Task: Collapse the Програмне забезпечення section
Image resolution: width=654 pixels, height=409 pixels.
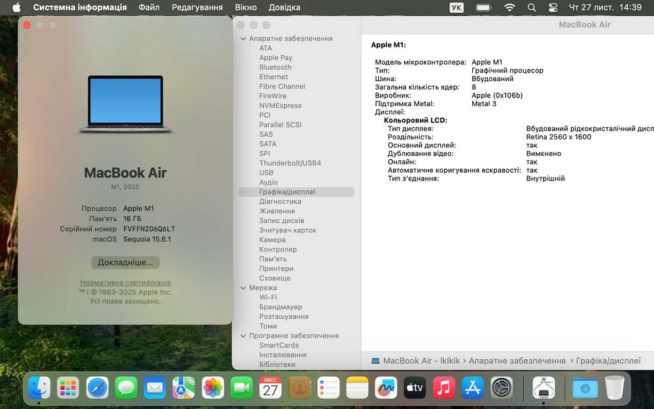Action: (243, 336)
